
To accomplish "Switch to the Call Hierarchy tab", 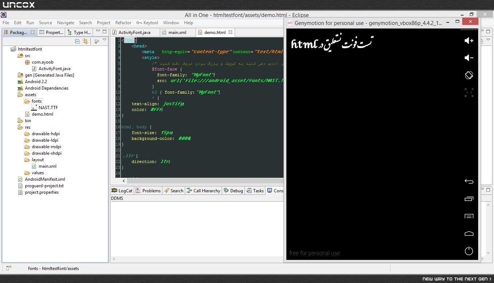I will click(x=203, y=190).
